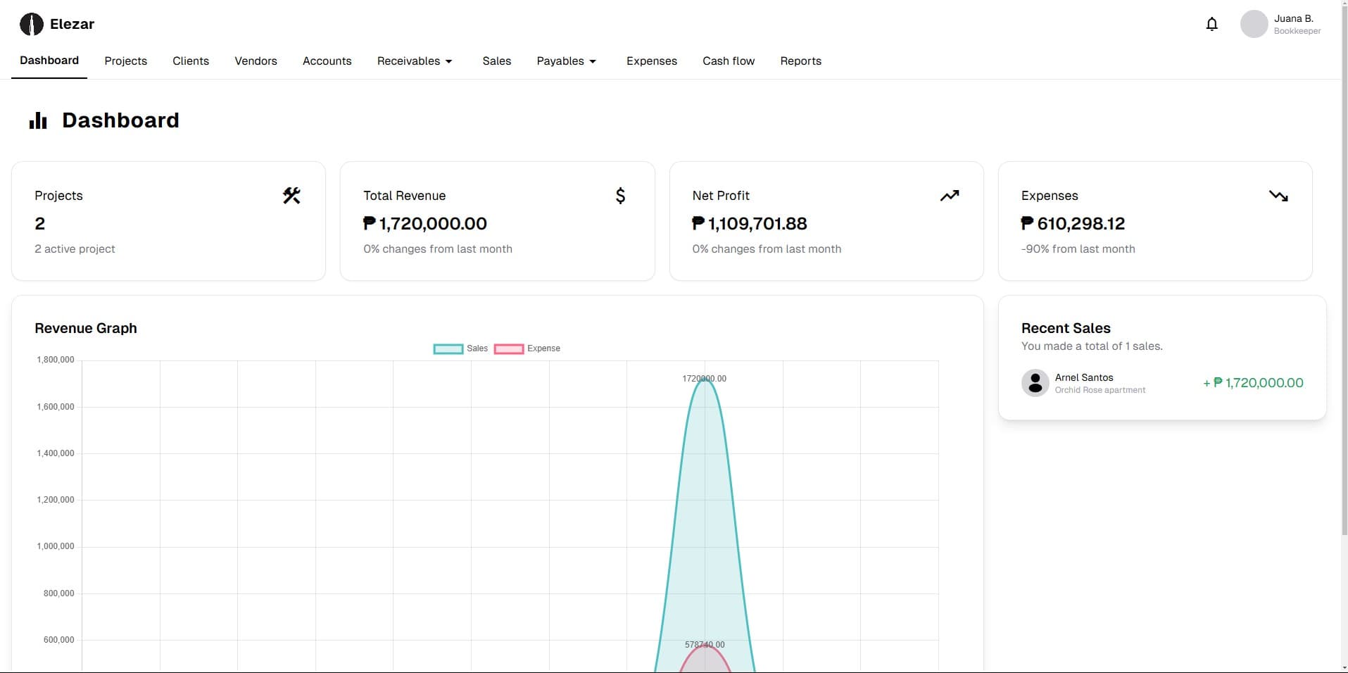Click the Net Profit trending-up icon
This screenshot has width=1348, height=673.
pyautogui.click(x=950, y=196)
